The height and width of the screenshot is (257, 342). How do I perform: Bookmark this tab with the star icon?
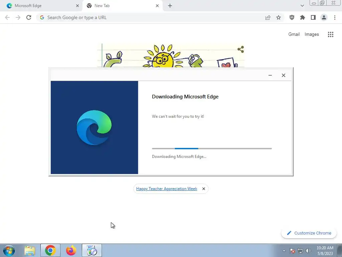[x=279, y=17]
